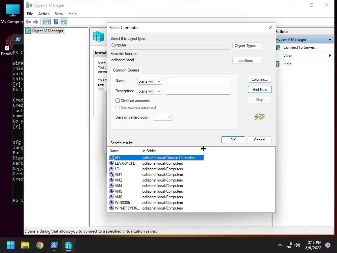The width and height of the screenshot is (337, 253).
Task: Click the server icon in Hyper-V center pane
Action: click(x=98, y=36)
